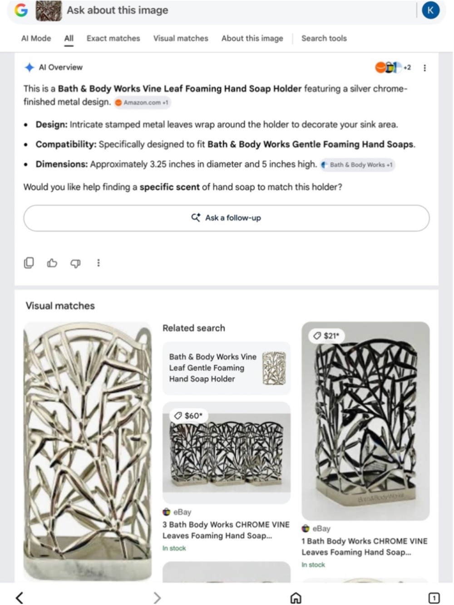Expand the source icons showing +2
This screenshot has height=605, width=454.
tap(393, 68)
